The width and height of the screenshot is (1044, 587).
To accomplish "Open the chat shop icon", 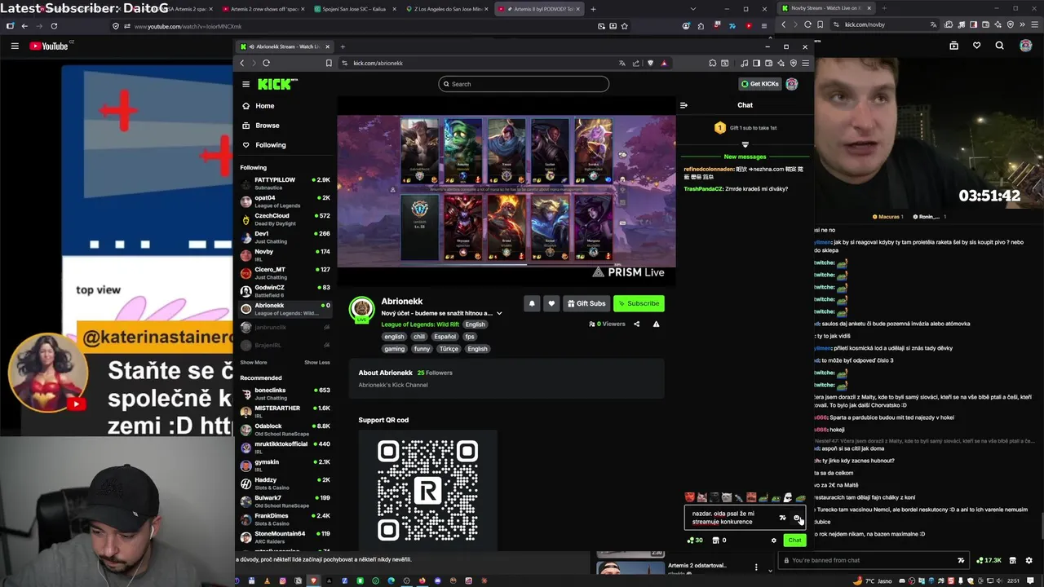I will point(716,540).
